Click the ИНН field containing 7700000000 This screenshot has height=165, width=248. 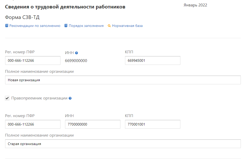(x=92, y=124)
